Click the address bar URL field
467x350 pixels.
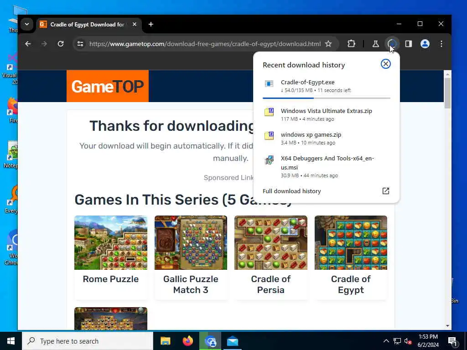tap(205, 44)
